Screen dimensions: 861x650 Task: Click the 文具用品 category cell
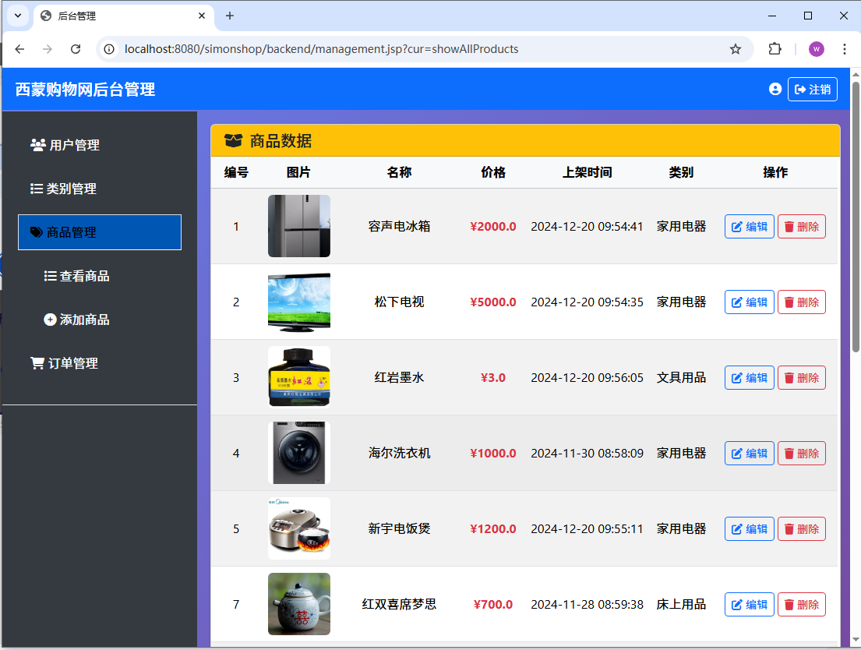click(682, 377)
